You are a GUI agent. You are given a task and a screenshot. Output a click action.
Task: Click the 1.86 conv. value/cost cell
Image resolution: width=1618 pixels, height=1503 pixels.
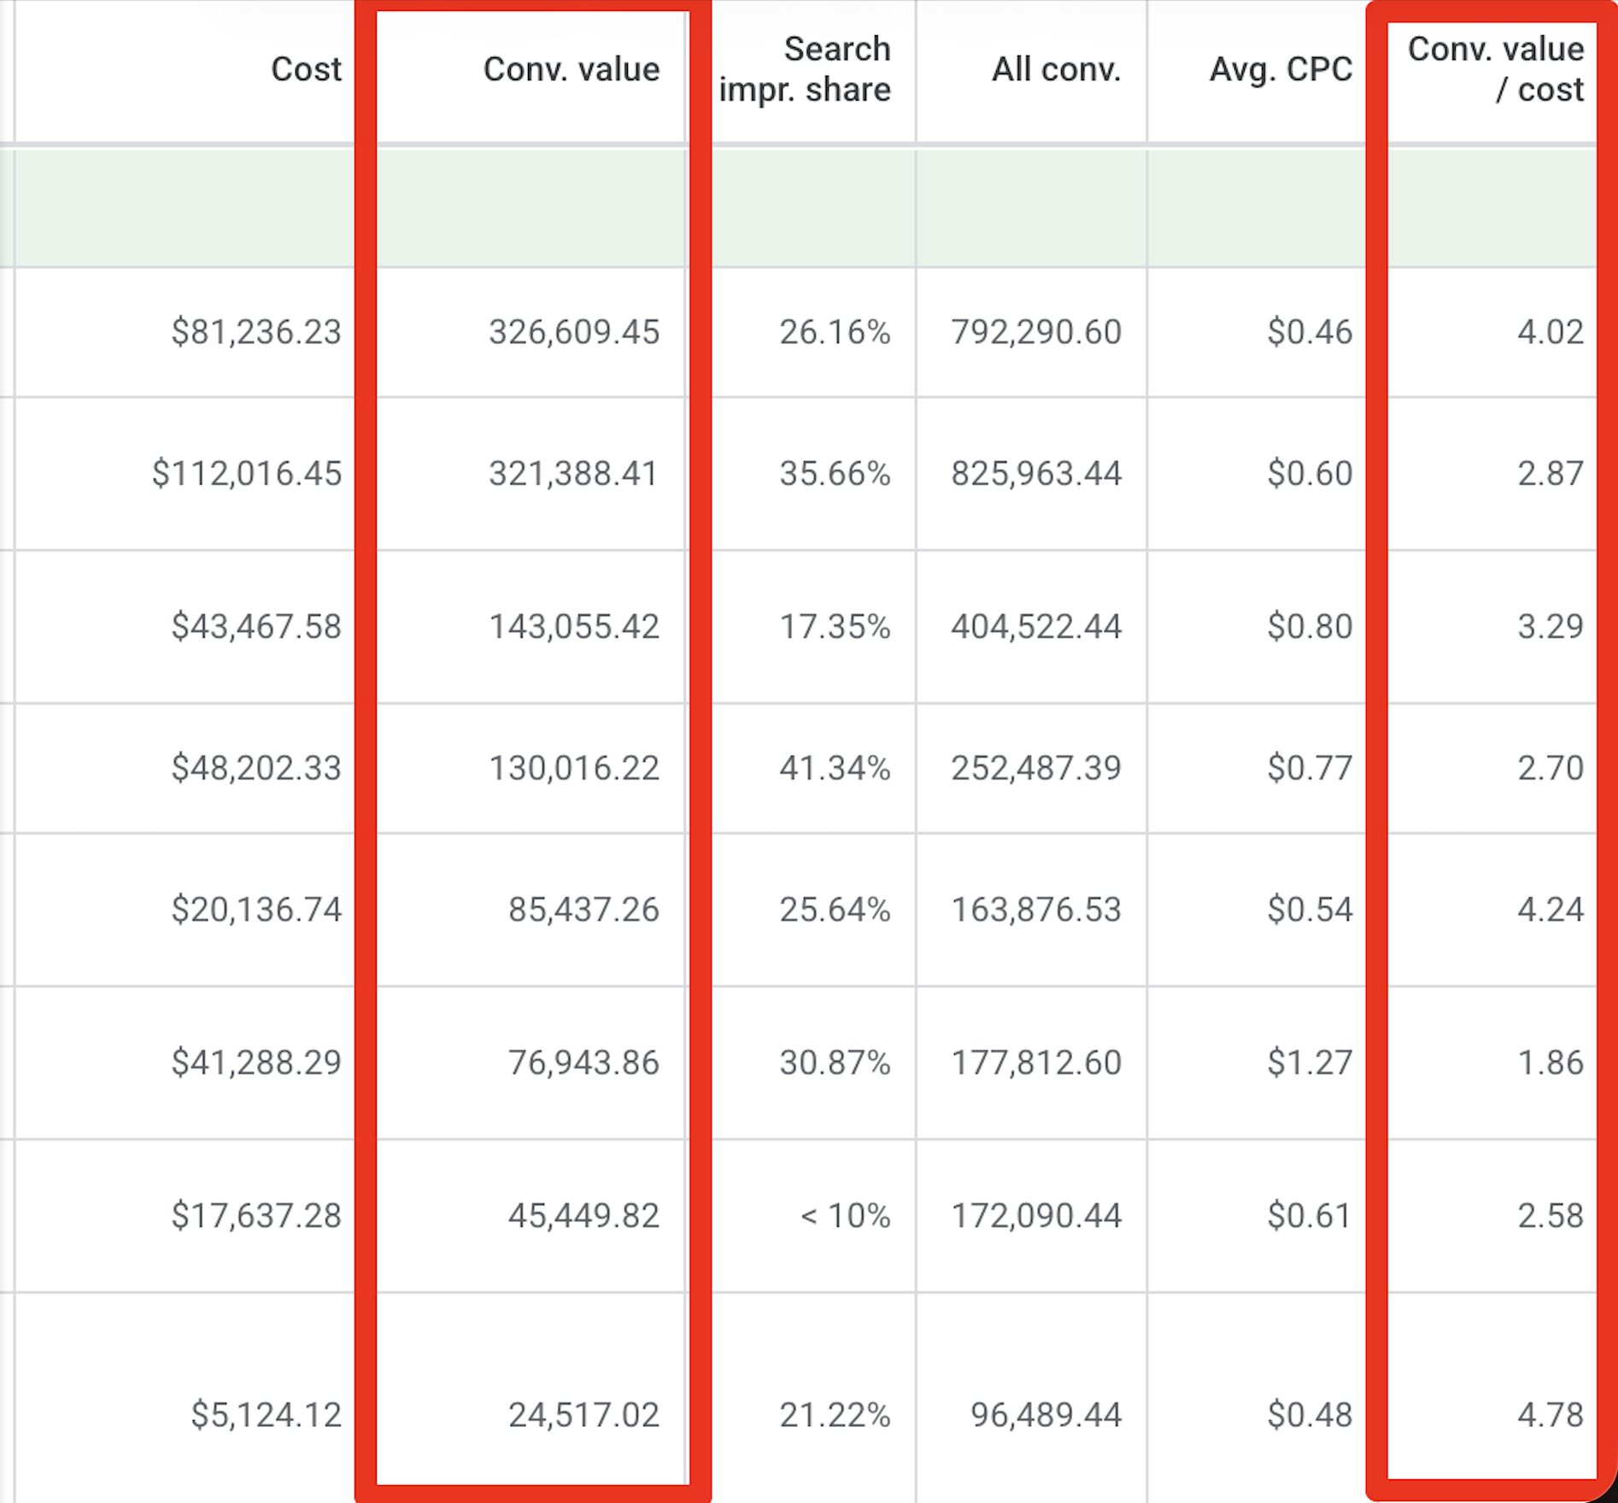(x=1550, y=1062)
